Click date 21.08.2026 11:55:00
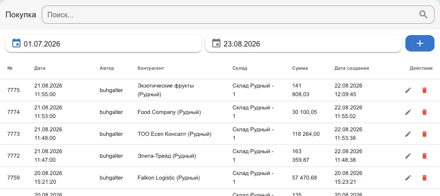440x196 pixels. point(48,90)
